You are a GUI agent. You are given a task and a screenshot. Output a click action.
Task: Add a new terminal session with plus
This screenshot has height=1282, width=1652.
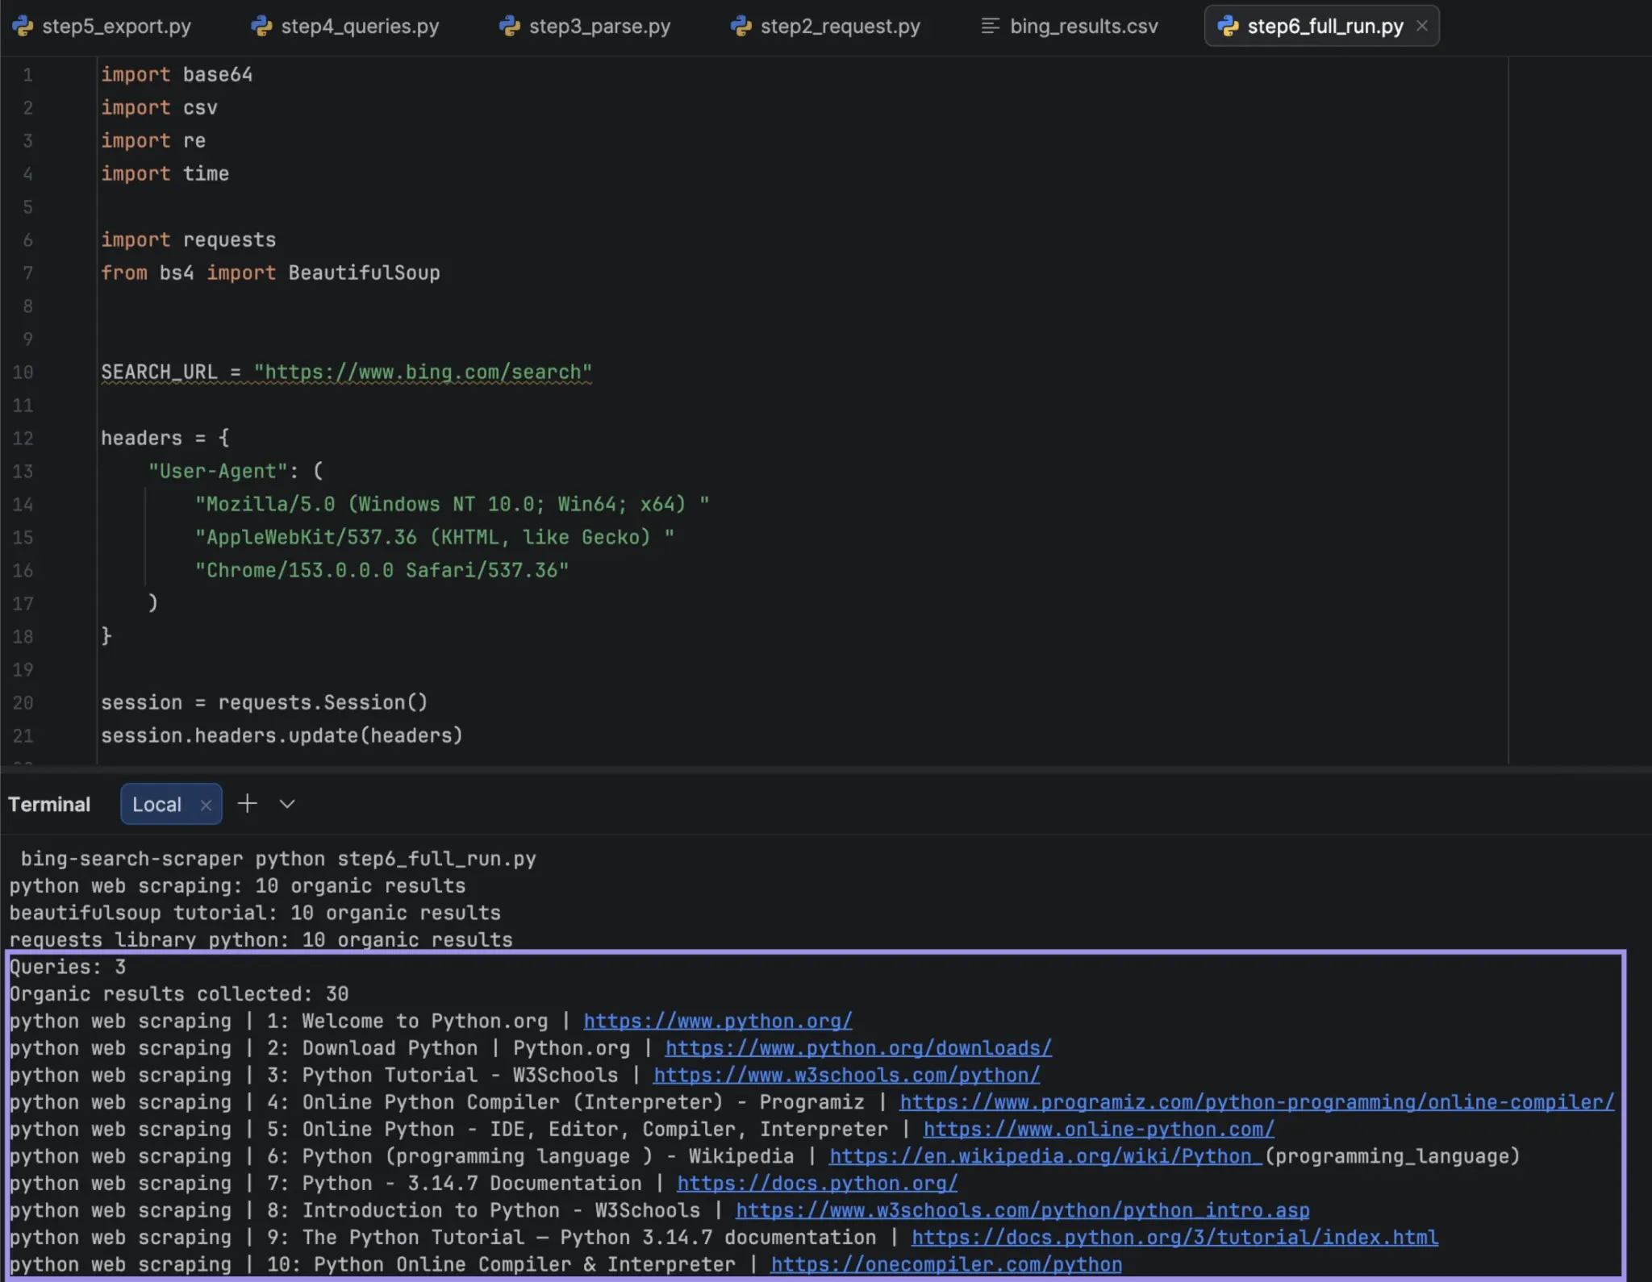click(x=248, y=803)
